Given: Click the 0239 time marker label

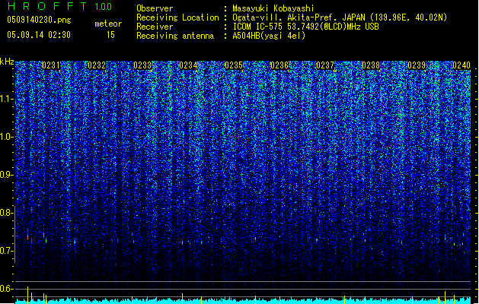Looking at the screenshot, I should (417, 65).
